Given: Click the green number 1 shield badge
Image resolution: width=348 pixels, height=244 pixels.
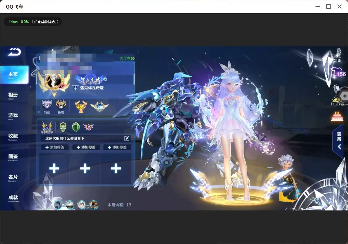Looking at the screenshot, I should click(x=76, y=127).
